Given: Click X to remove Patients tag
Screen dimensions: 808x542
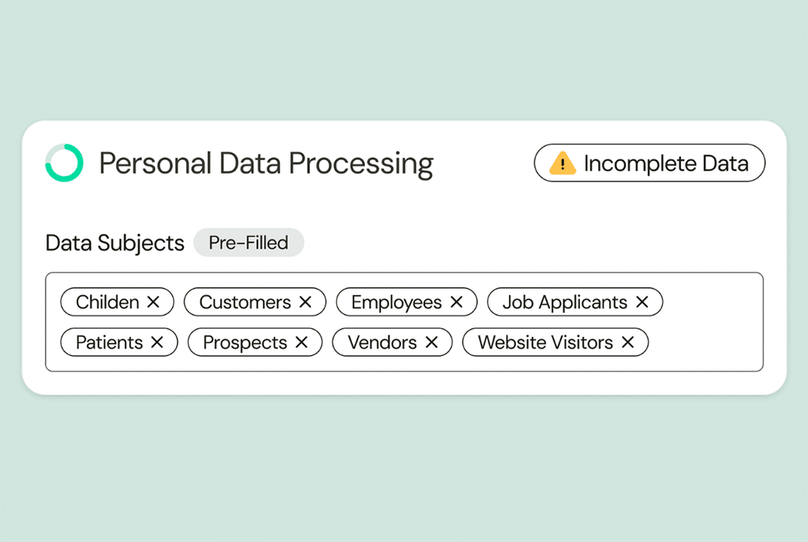Looking at the screenshot, I should pos(157,342).
